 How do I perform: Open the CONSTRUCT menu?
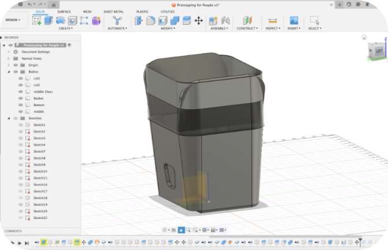(x=247, y=28)
